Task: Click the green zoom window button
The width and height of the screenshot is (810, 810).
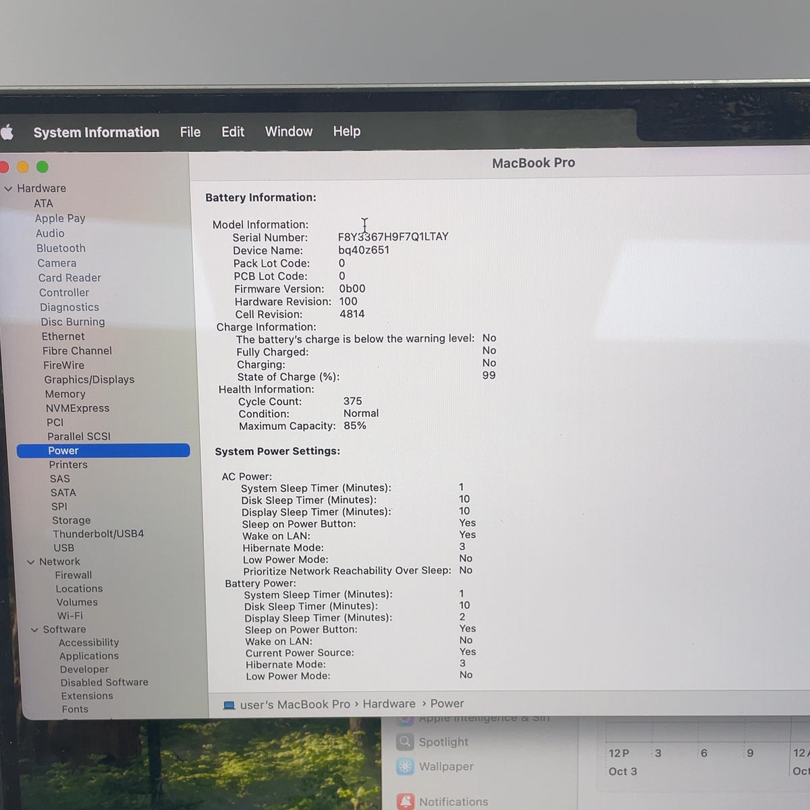Action: pos(43,167)
